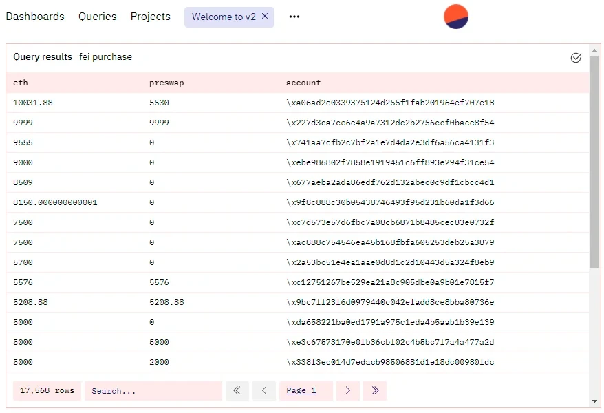Go to next results page
This screenshot has height=413, width=604.
coord(348,391)
